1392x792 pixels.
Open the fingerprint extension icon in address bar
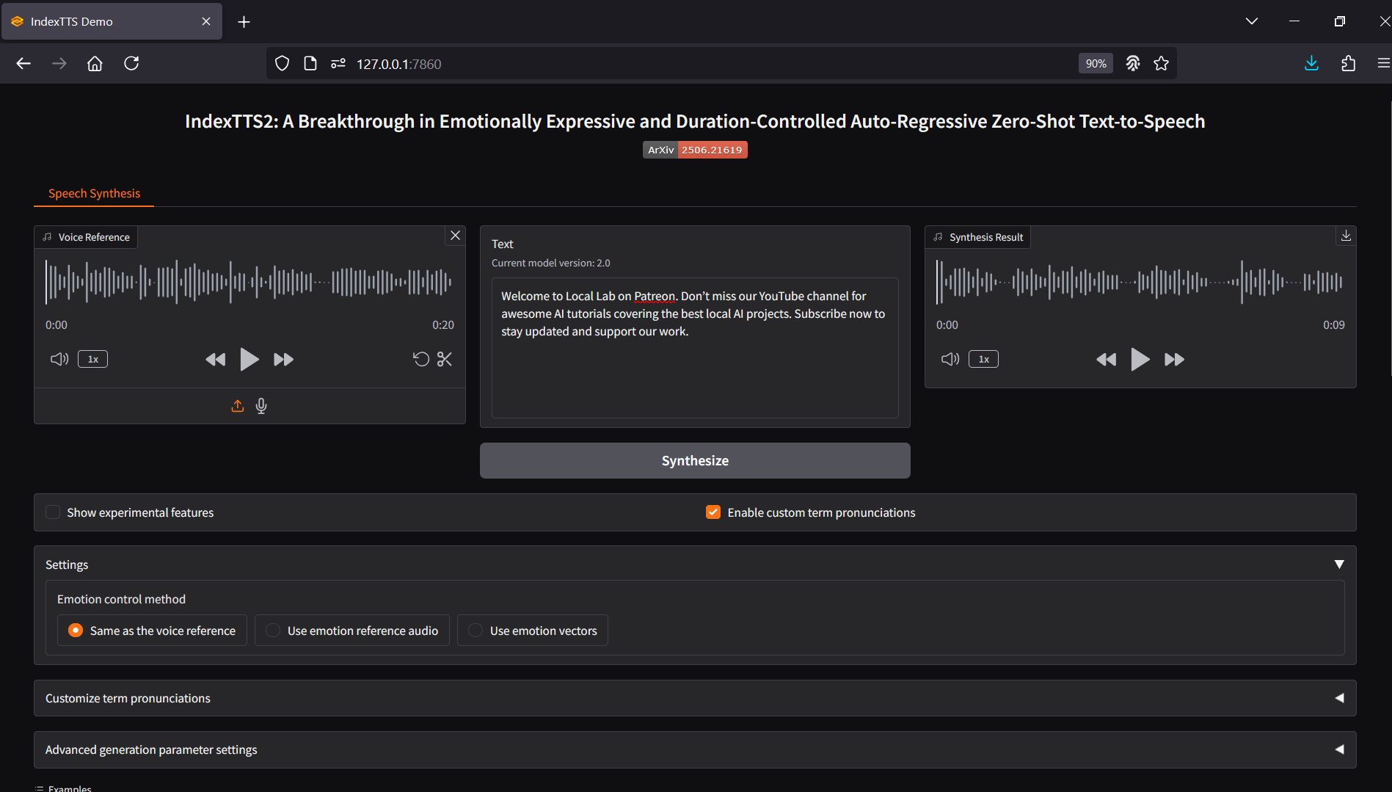pyautogui.click(x=1133, y=63)
